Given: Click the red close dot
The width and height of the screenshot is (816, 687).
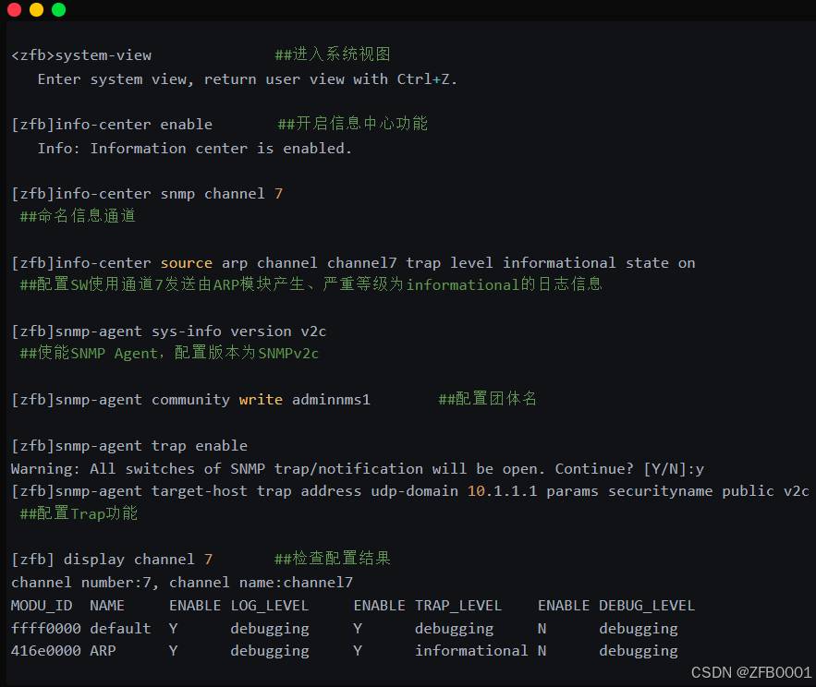Looking at the screenshot, I should click(x=15, y=10).
